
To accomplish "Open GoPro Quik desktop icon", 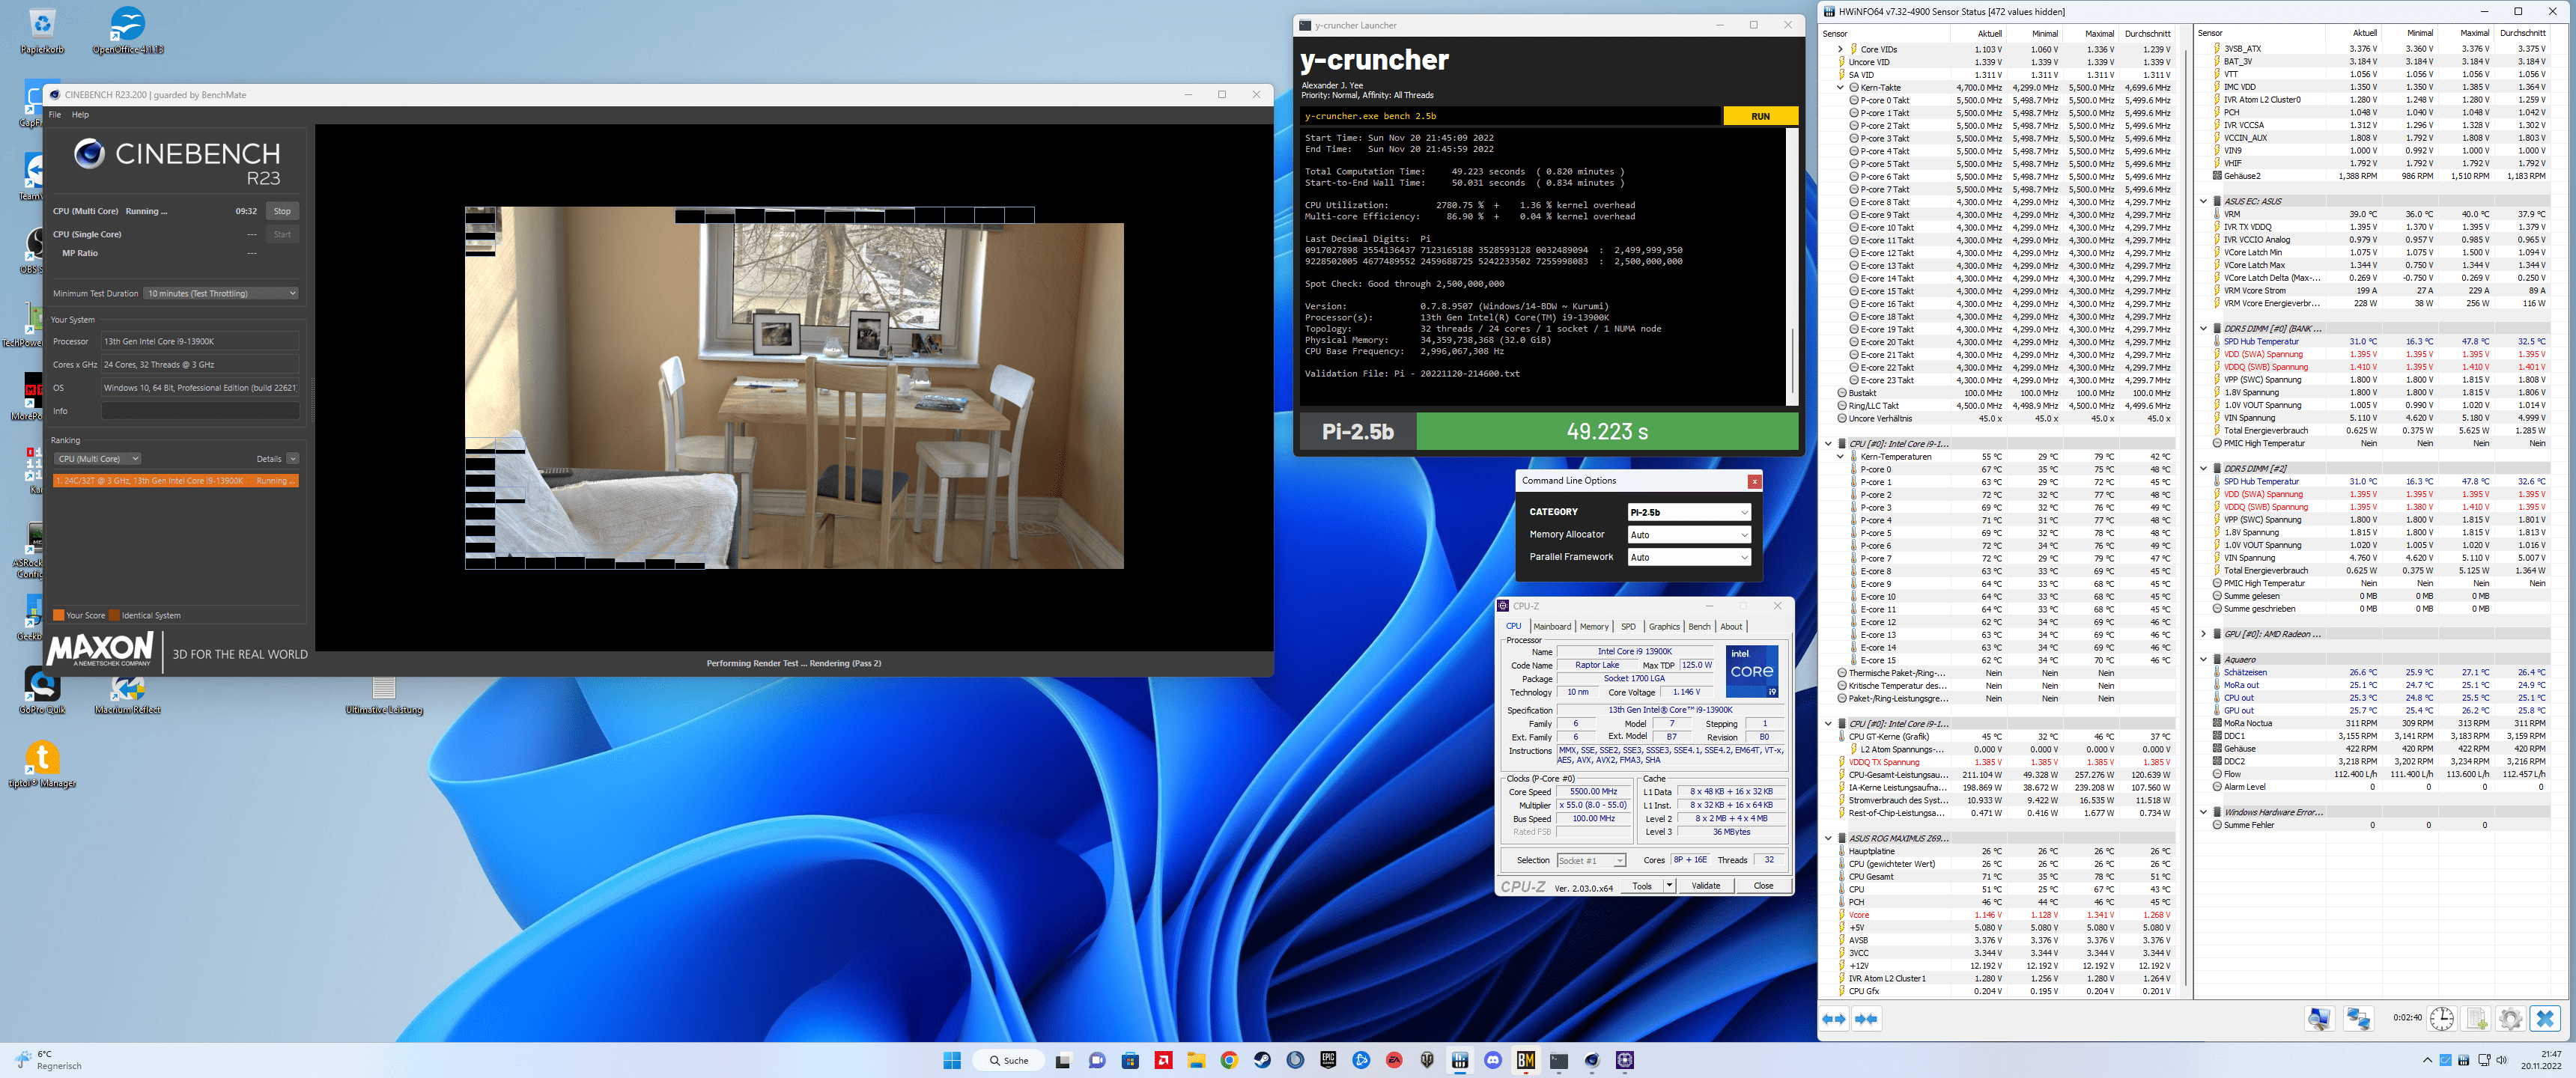I will (42, 691).
